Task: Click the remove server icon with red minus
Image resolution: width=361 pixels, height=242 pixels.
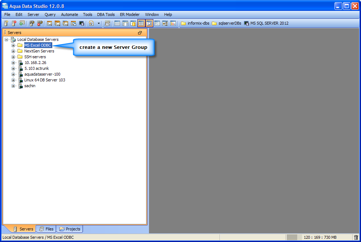Action: click(x=14, y=23)
